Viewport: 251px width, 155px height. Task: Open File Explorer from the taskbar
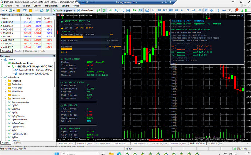click(x=111, y=154)
